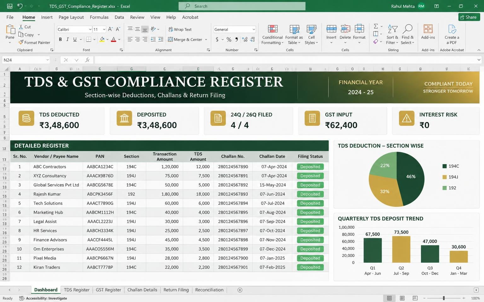Click the Insert cells icon

[331, 29]
